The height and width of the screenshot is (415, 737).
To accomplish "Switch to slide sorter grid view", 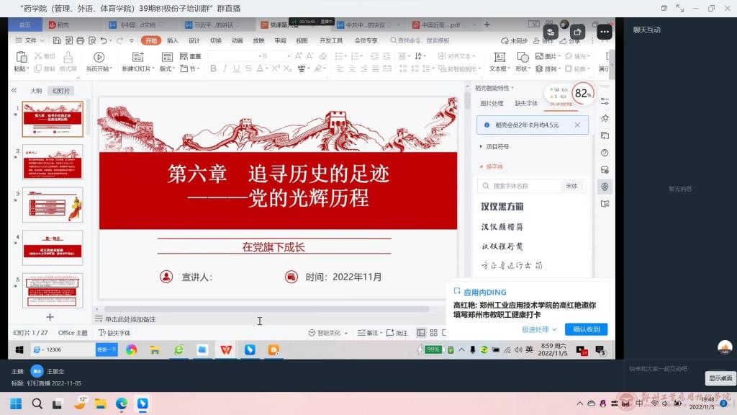I will coord(435,333).
